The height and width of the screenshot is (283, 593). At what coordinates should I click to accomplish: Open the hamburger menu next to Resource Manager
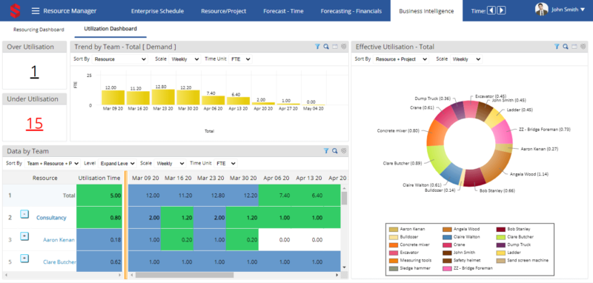click(x=35, y=11)
